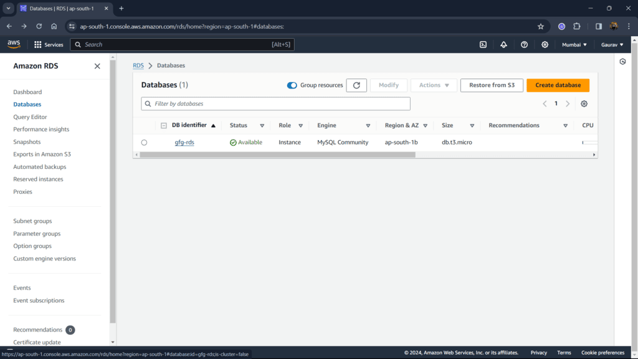Close the Amazon RDS sidebar
The height and width of the screenshot is (359, 638).
(97, 66)
